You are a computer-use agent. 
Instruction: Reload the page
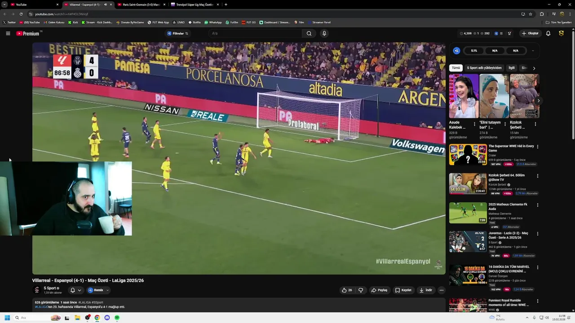click(x=21, y=14)
